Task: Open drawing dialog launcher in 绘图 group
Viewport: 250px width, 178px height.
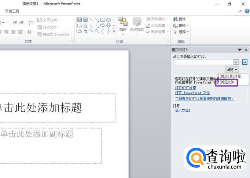Action: pyautogui.click(x=168, y=42)
